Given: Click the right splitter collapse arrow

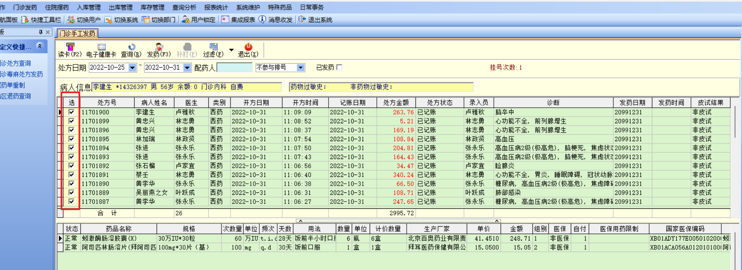Looking at the screenshot, I should point(497,221).
